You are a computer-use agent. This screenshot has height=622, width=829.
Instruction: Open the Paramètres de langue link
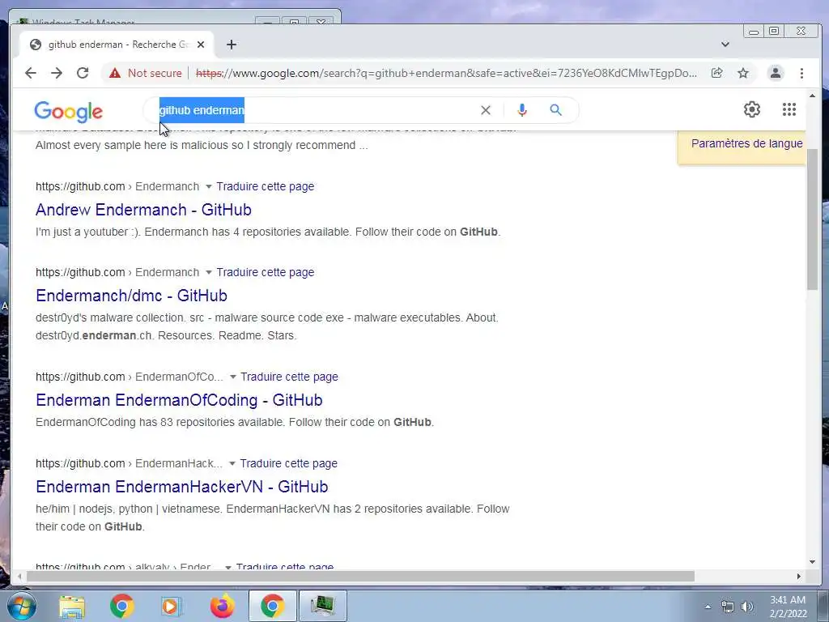746,143
